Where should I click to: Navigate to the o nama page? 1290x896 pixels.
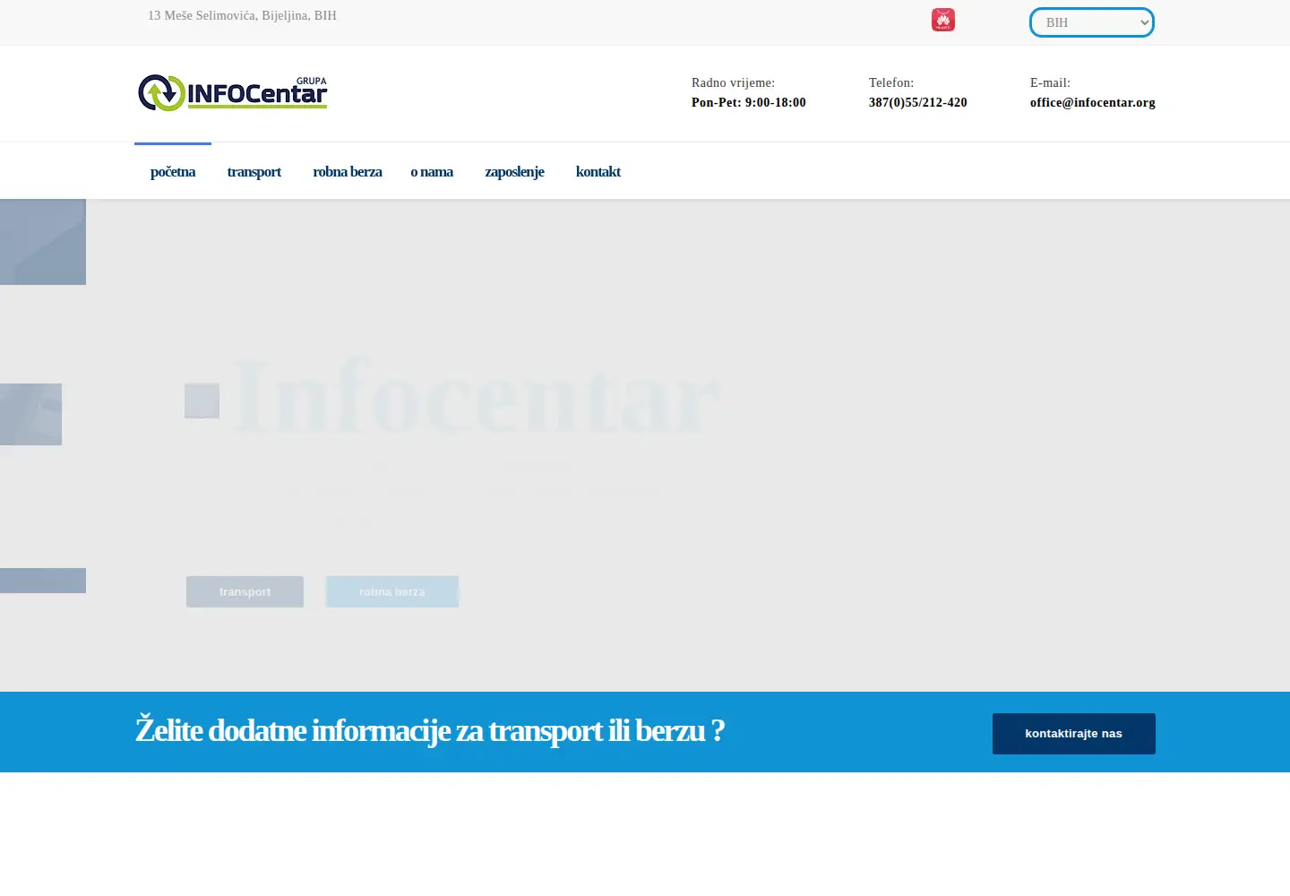point(432,171)
